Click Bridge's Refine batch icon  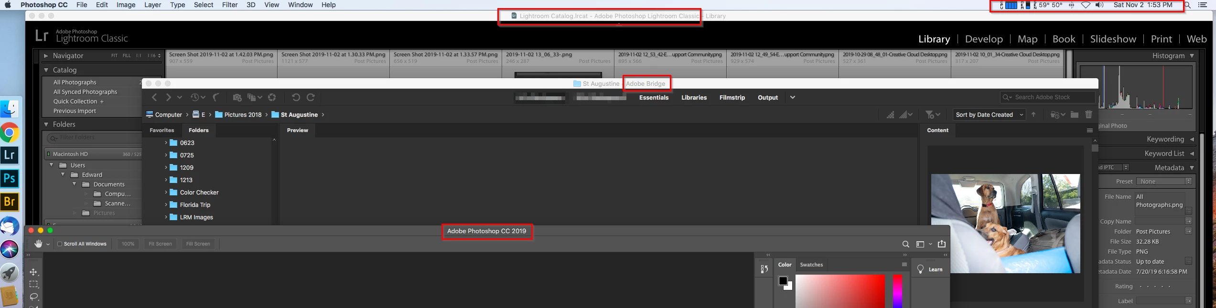pos(252,97)
